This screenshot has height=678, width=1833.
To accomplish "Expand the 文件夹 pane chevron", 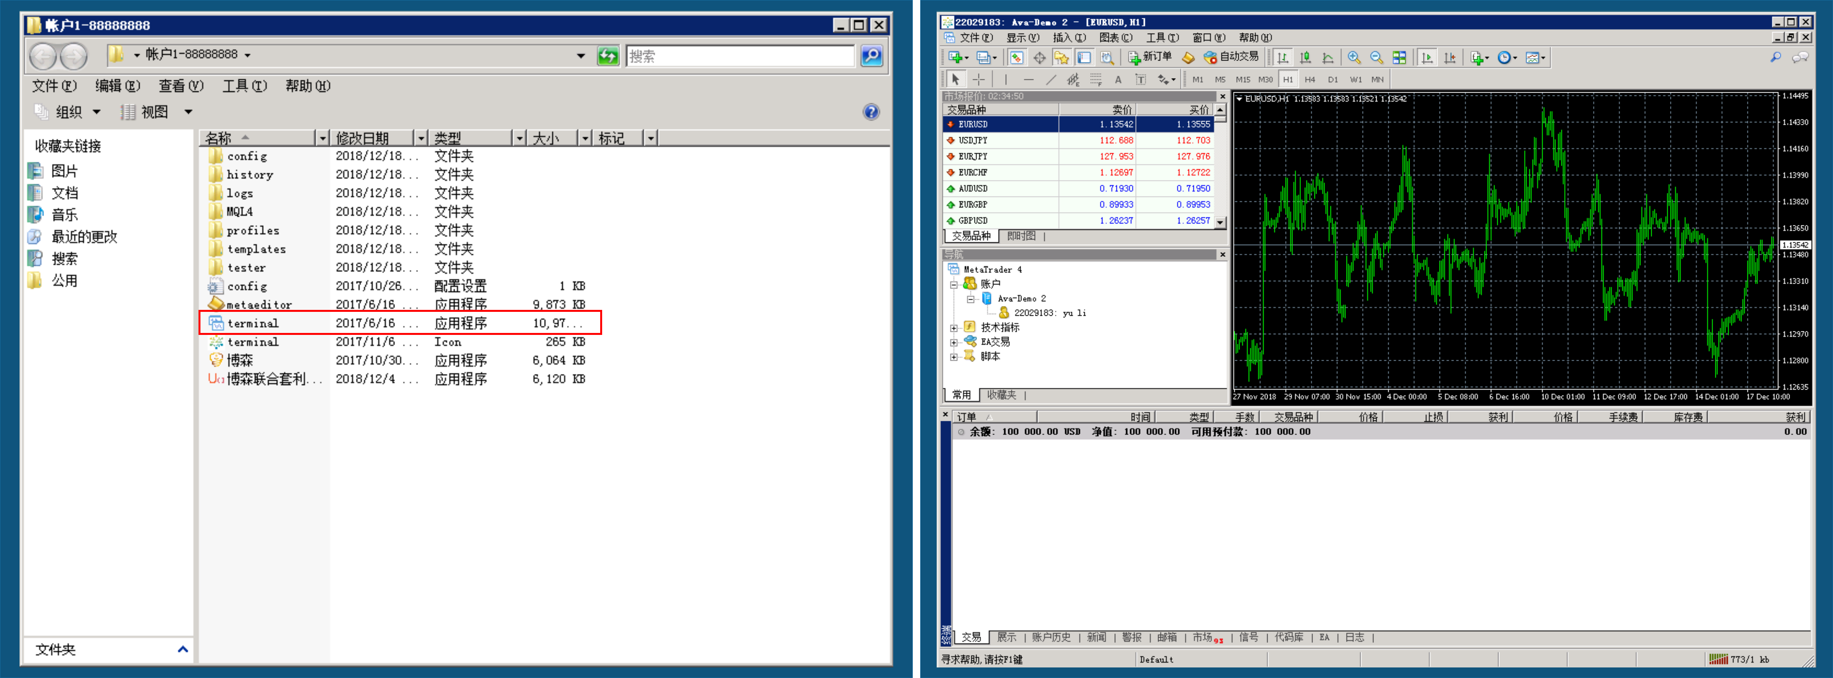I will (182, 649).
